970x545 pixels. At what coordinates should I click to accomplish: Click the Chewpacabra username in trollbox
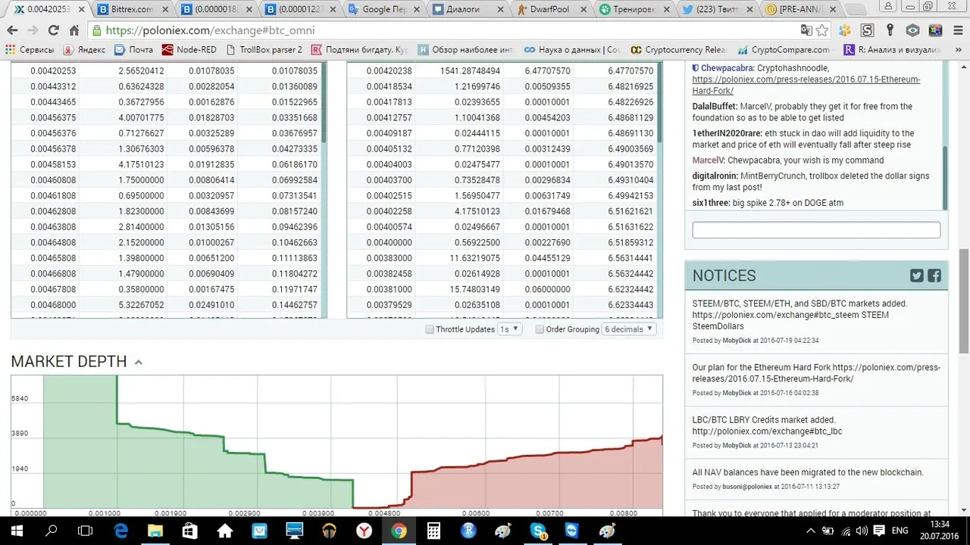tap(727, 68)
